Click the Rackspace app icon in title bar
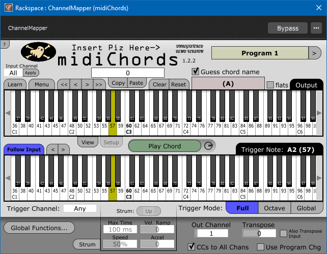The image size is (327, 254). tap(9, 8)
